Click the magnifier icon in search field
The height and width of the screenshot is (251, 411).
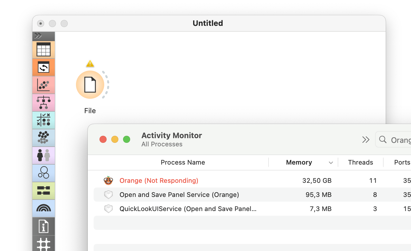coord(383,139)
